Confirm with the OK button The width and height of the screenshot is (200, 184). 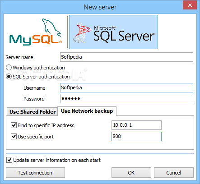coord(131,173)
